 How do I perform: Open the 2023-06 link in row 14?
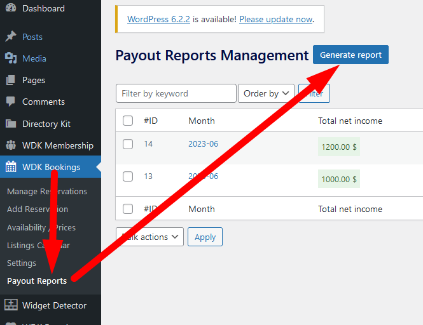[x=203, y=144]
